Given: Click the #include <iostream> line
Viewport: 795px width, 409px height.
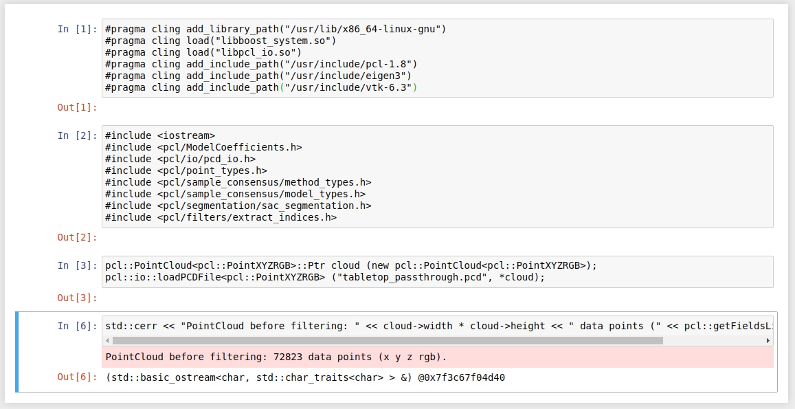Looking at the screenshot, I should point(160,135).
